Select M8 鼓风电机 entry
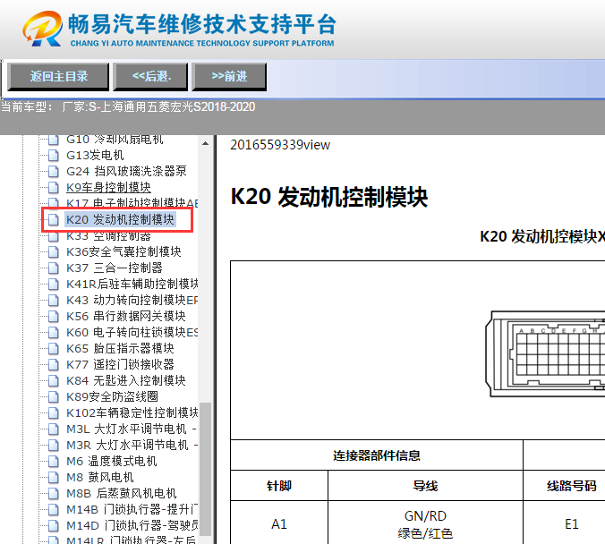Screen dimensions: 605x544 pyautogui.click(x=100, y=477)
